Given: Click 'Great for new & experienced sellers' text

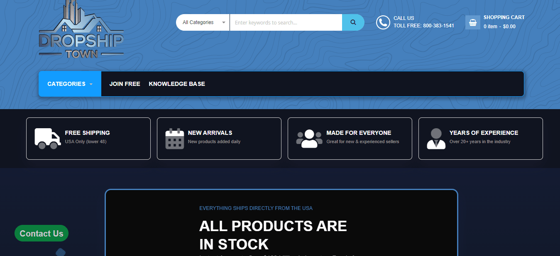Looking at the screenshot, I should tap(363, 141).
